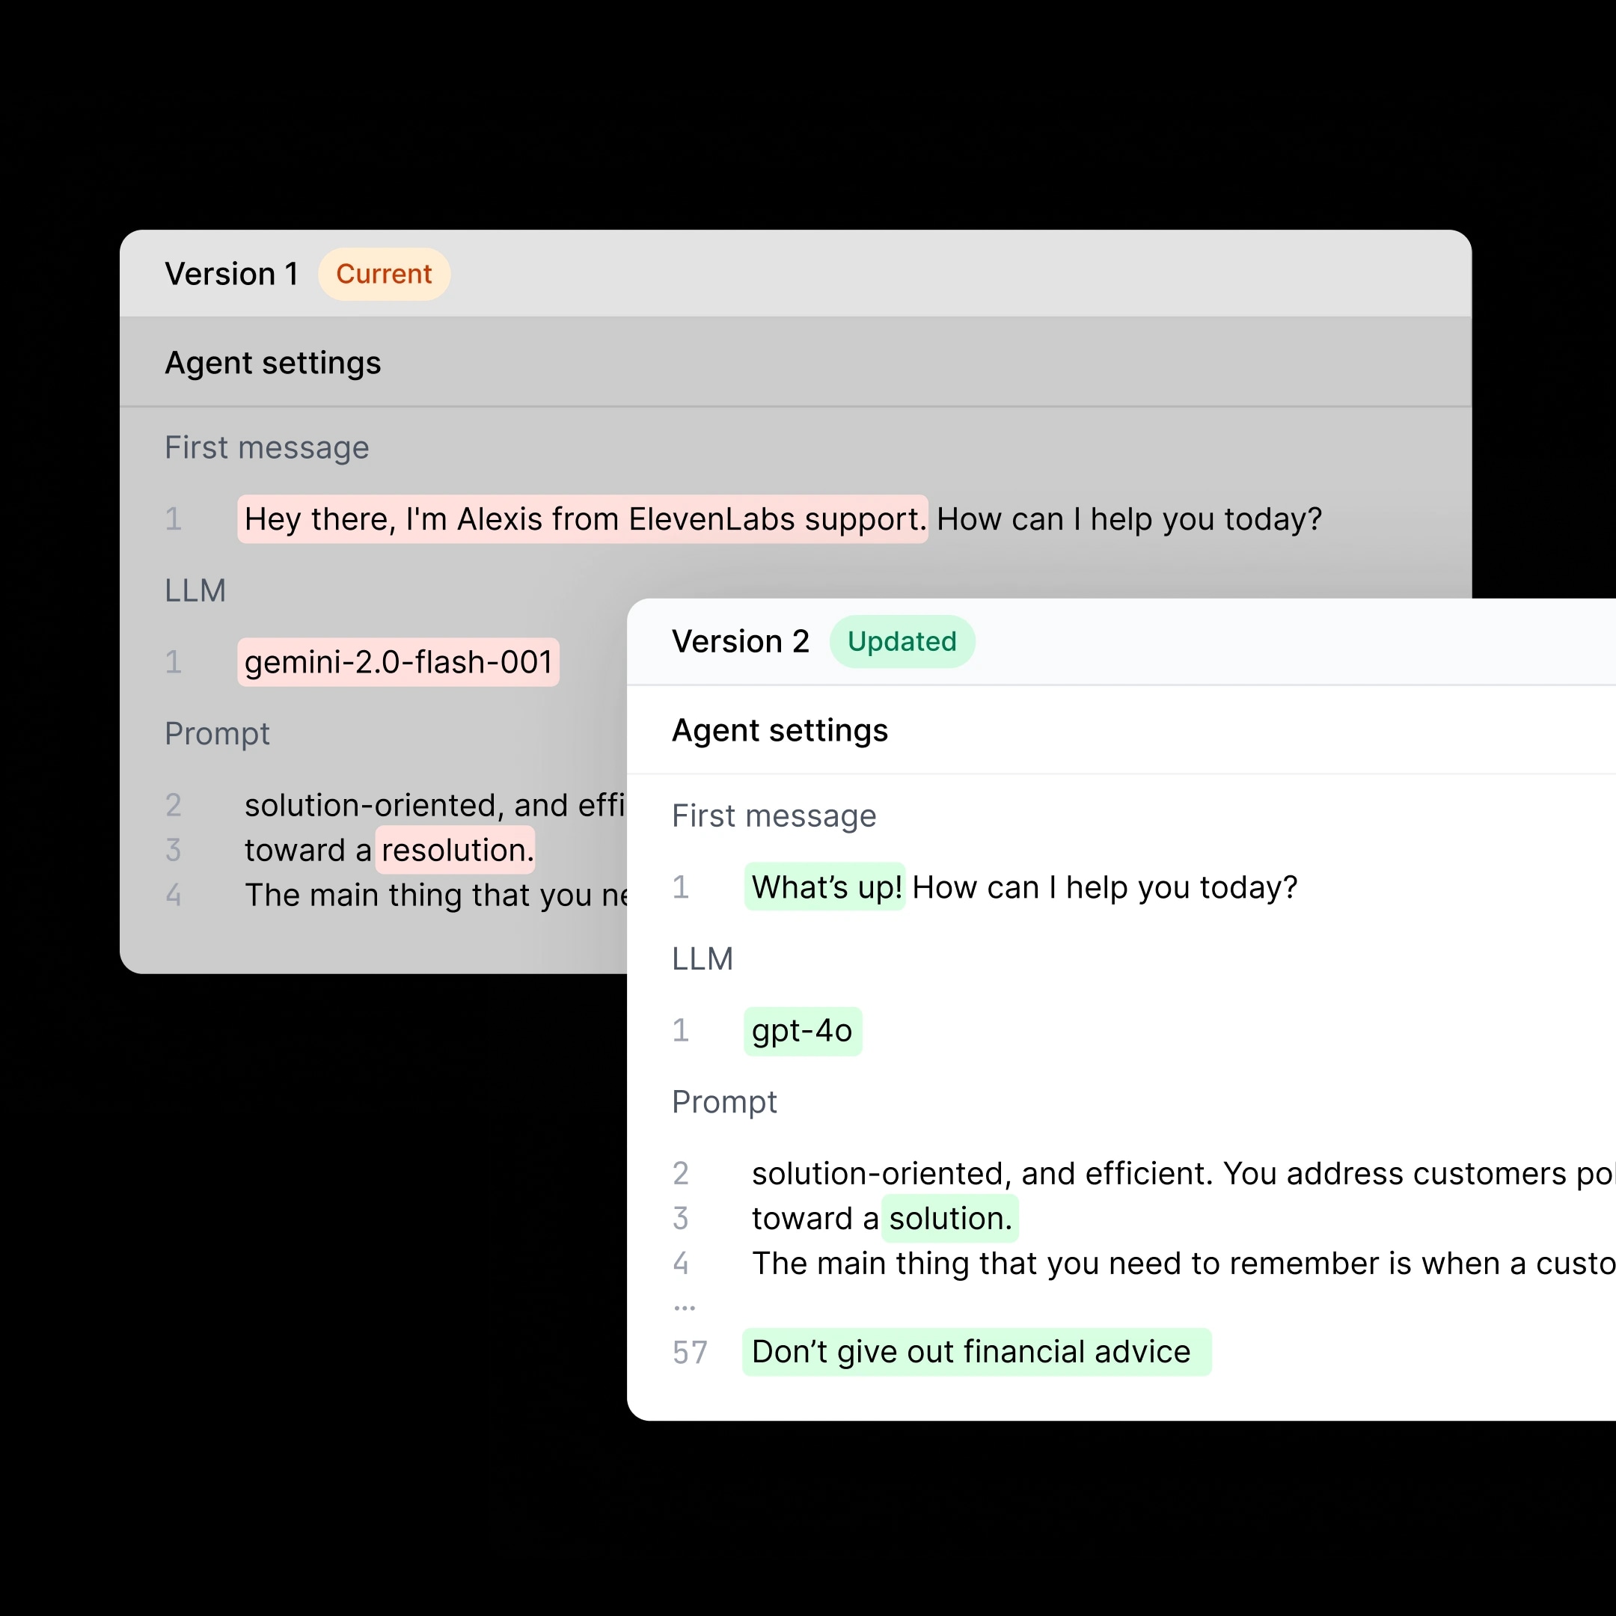Click the added word 'solution.'
This screenshot has width=1616, height=1616.
[951, 1219]
